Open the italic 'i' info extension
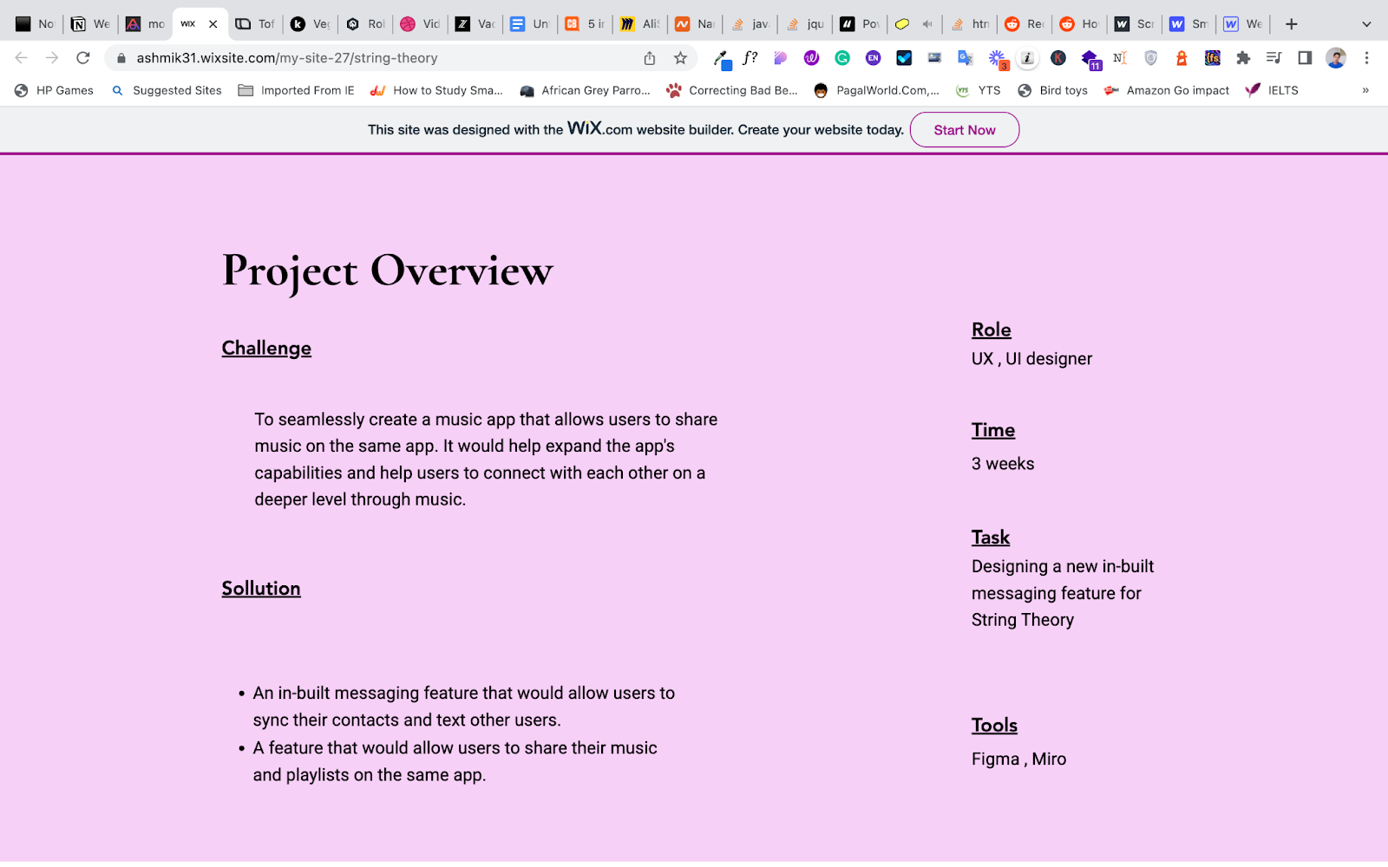1388x867 pixels. click(1027, 58)
